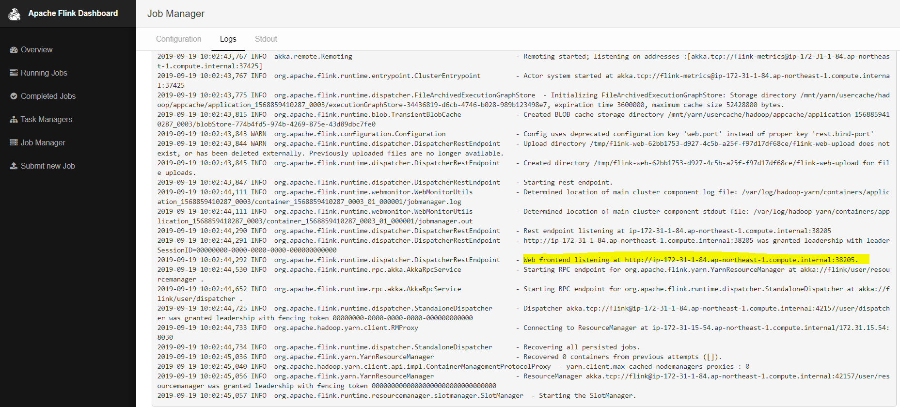Click the Running Jobs list icon
Image resolution: width=900 pixels, height=407 pixels.
[14, 73]
